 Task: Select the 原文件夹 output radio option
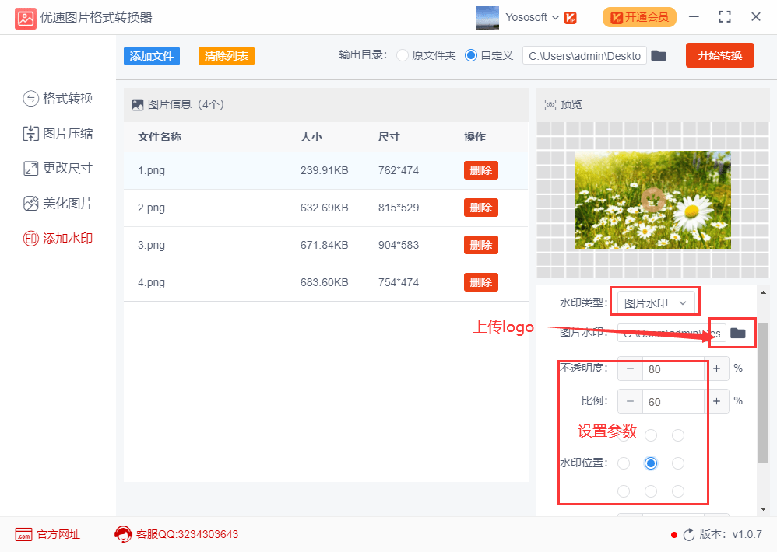(x=403, y=55)
